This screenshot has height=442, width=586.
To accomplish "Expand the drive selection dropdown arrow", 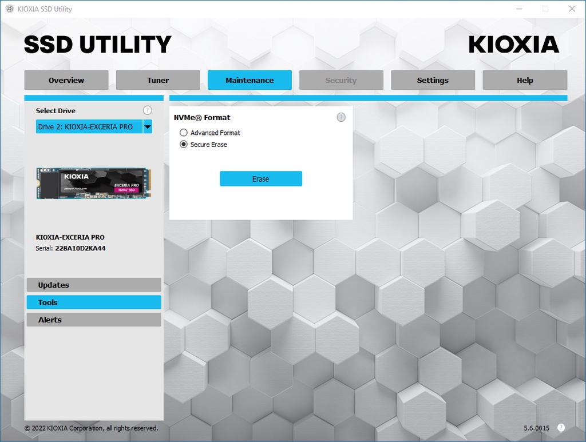I will tap(148, 126).
